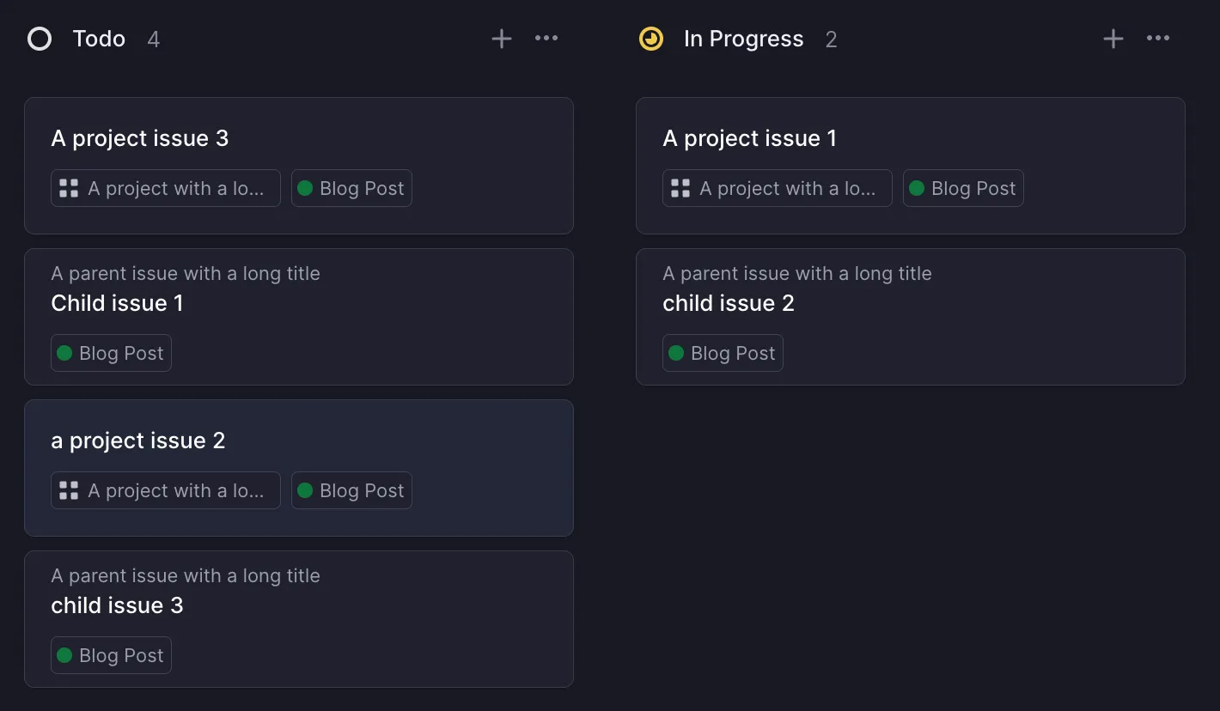Add new issue to In Progress column

[x=1113, y=39]
